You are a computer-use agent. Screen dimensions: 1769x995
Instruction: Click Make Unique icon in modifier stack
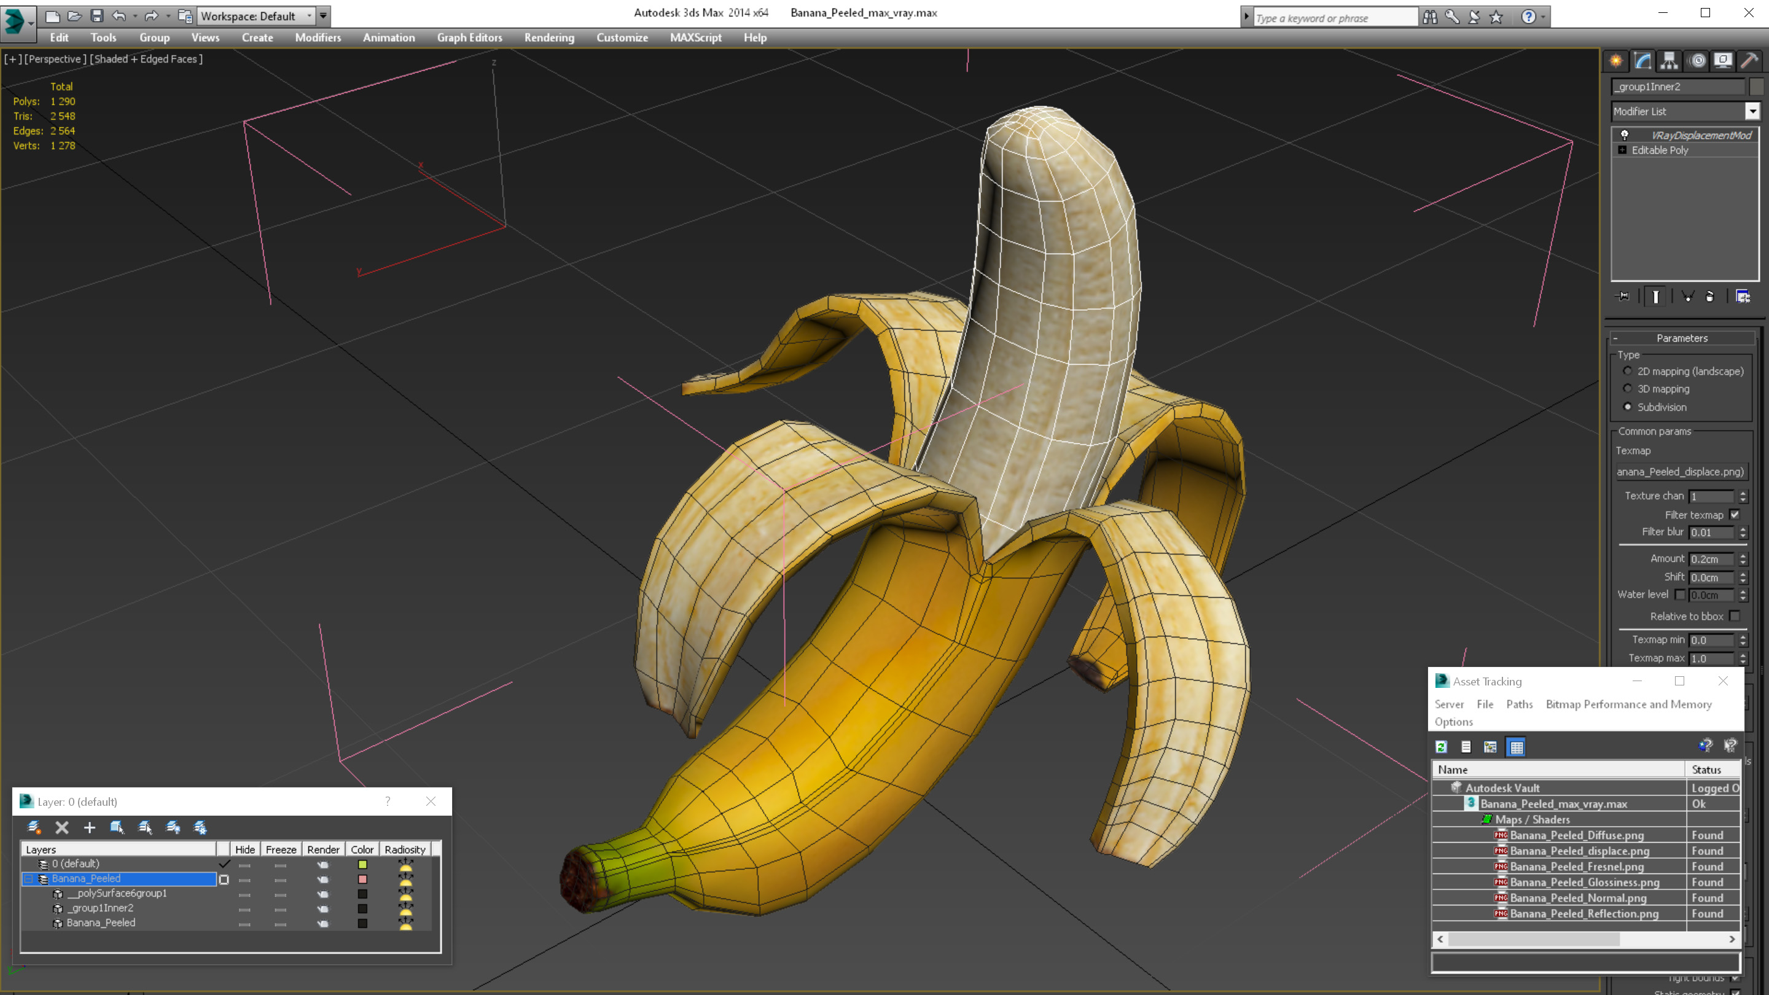pos(1687,297)
